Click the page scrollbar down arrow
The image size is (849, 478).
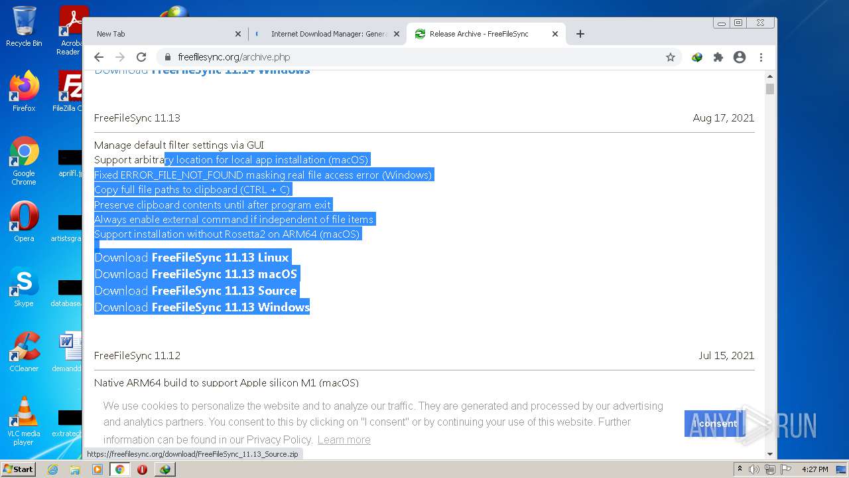click(x=770, y=455)
